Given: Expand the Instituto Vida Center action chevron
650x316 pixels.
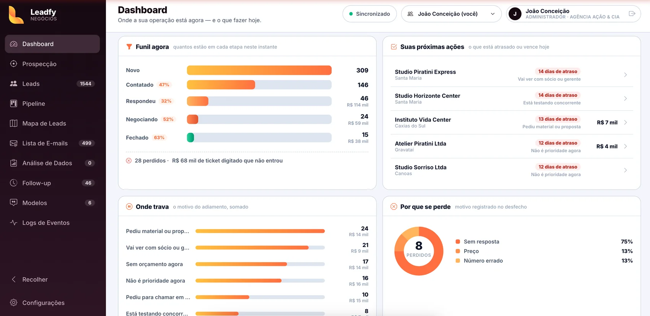Looking at the screenshot, I should pos(626,123).
